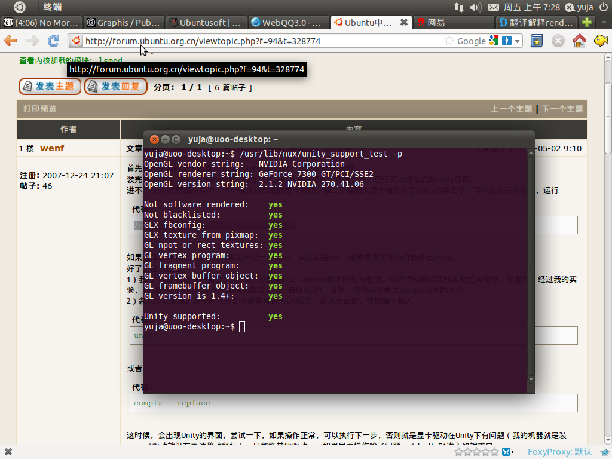Click the terminal window title bar
The width and height of the screenshot is (612, 459).
[339, 139]
